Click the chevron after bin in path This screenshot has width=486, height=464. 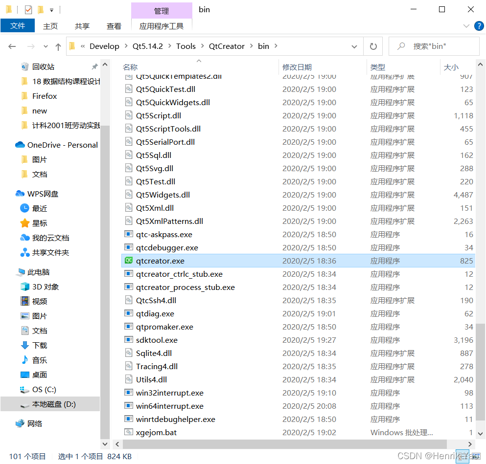point(276,46)
